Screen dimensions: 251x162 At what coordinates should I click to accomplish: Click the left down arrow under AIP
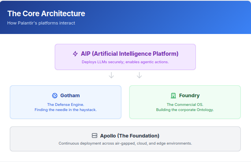pos(112,75)
